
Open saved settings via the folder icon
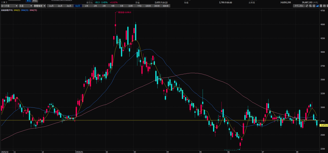pyautogui.click(x=324, y=6)
